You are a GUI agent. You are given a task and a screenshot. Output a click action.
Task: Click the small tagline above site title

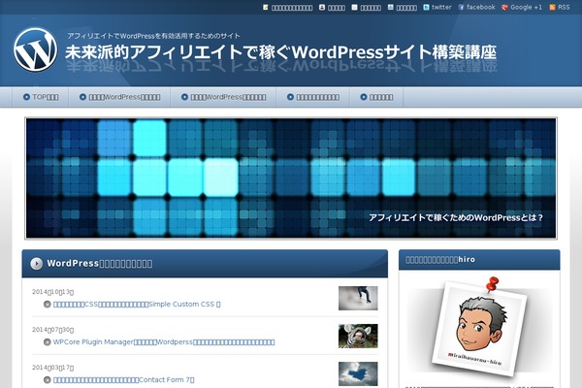(x=153, y=36)
